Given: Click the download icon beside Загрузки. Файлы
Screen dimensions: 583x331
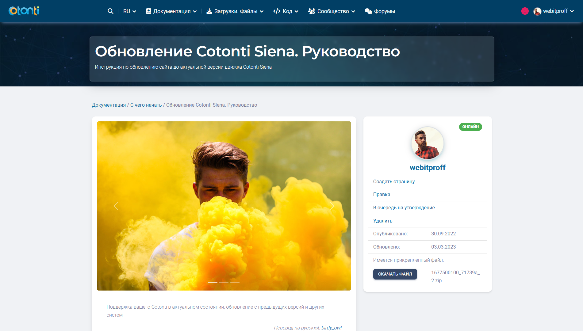Looking at the screenshot, I should pos(209,11).
